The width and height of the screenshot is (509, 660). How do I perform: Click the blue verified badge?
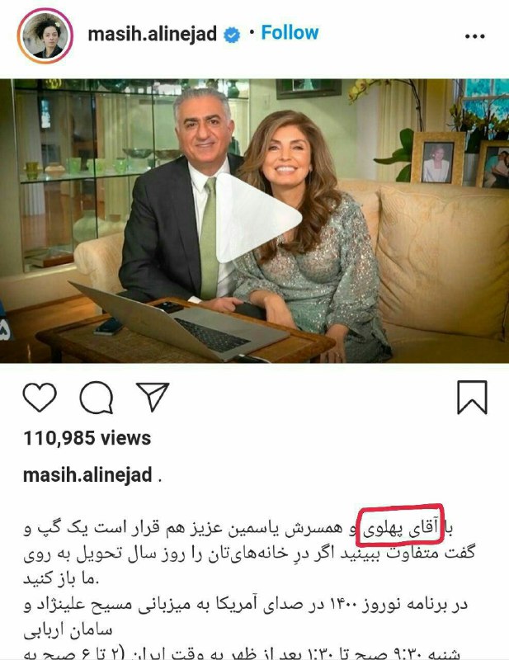click(x=232, y=35)
